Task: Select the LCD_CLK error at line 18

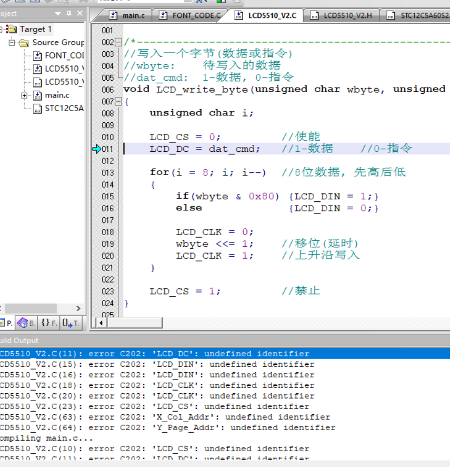Action: [157, 385]
